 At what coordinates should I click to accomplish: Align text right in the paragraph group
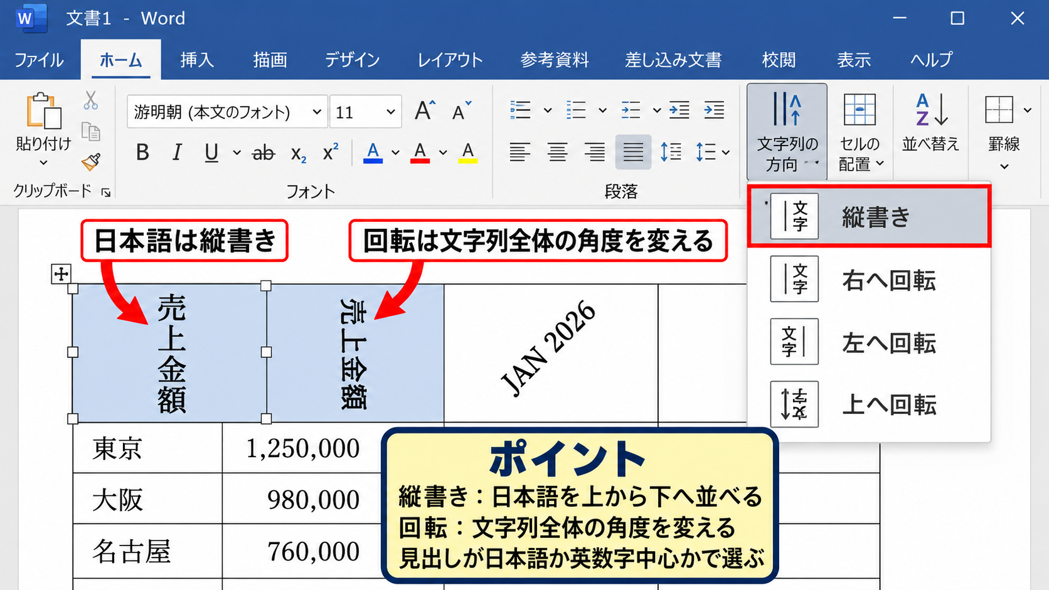click(x=594, y=152)
